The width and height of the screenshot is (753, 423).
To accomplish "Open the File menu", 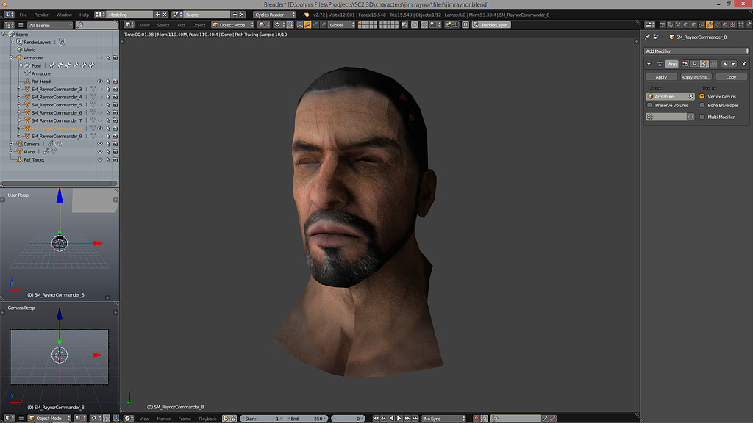I will coord(23,15).
